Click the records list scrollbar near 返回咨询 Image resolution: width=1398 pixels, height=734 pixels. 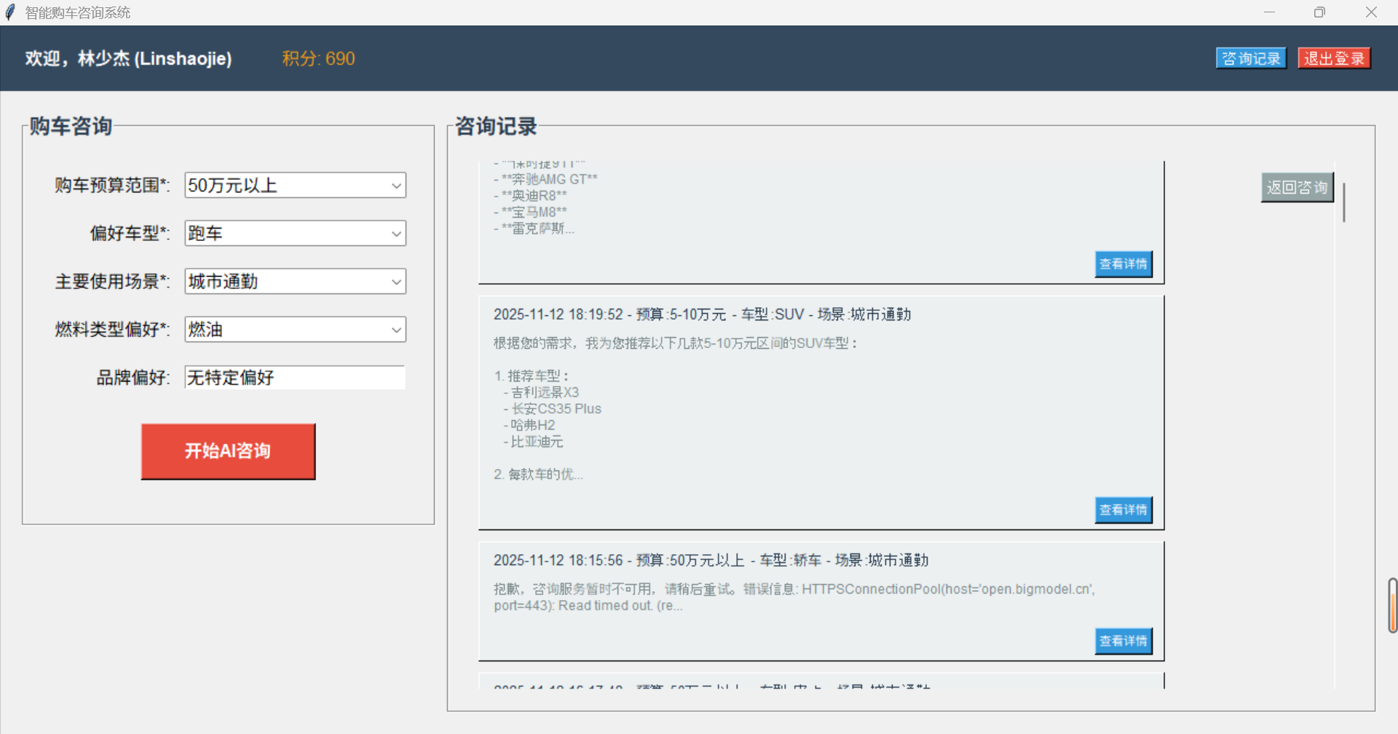click(1343, 202)
